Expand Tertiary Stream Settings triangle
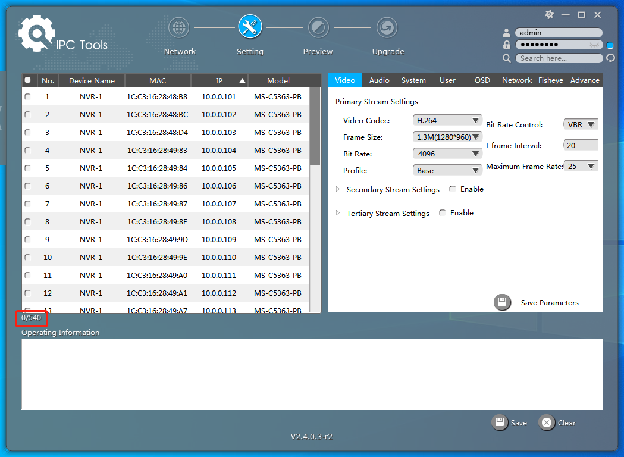 [338, 214]
